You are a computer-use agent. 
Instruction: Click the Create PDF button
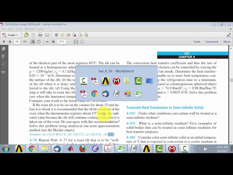coord(10,35)
